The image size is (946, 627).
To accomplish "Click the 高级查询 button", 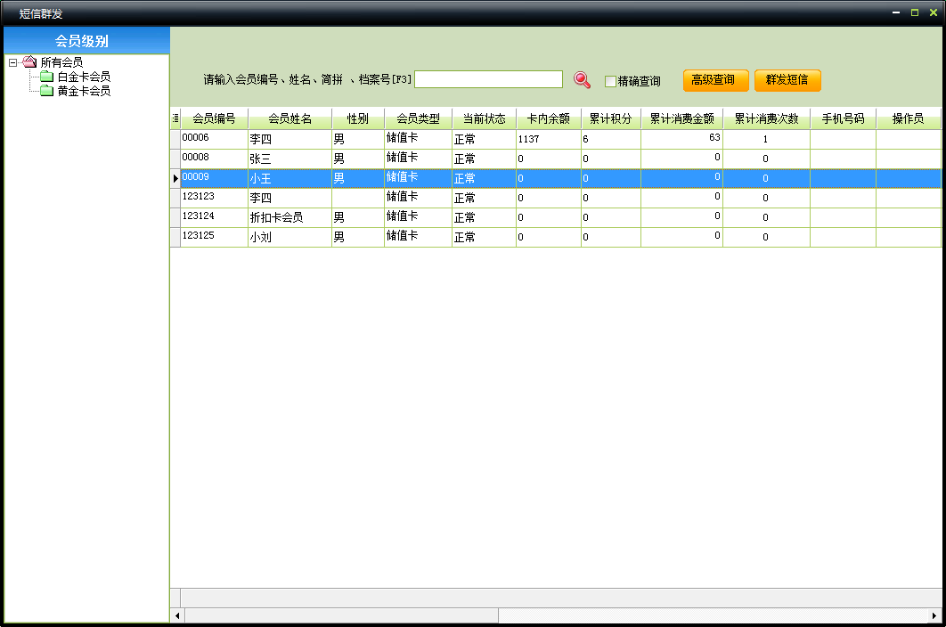I will coord(715,80).
